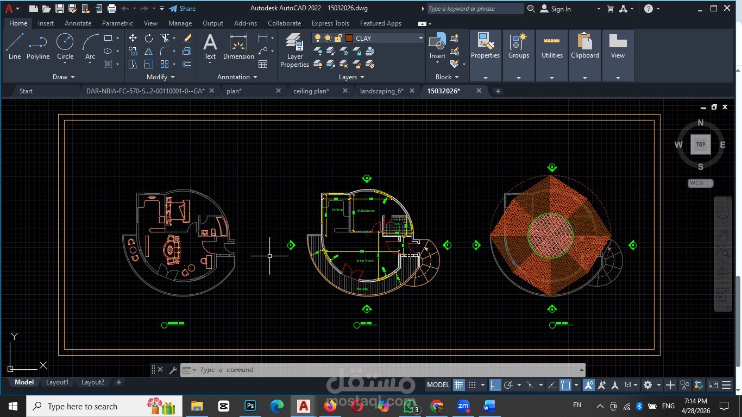
Task: Click the keyword search box
Action: (475, 9)
